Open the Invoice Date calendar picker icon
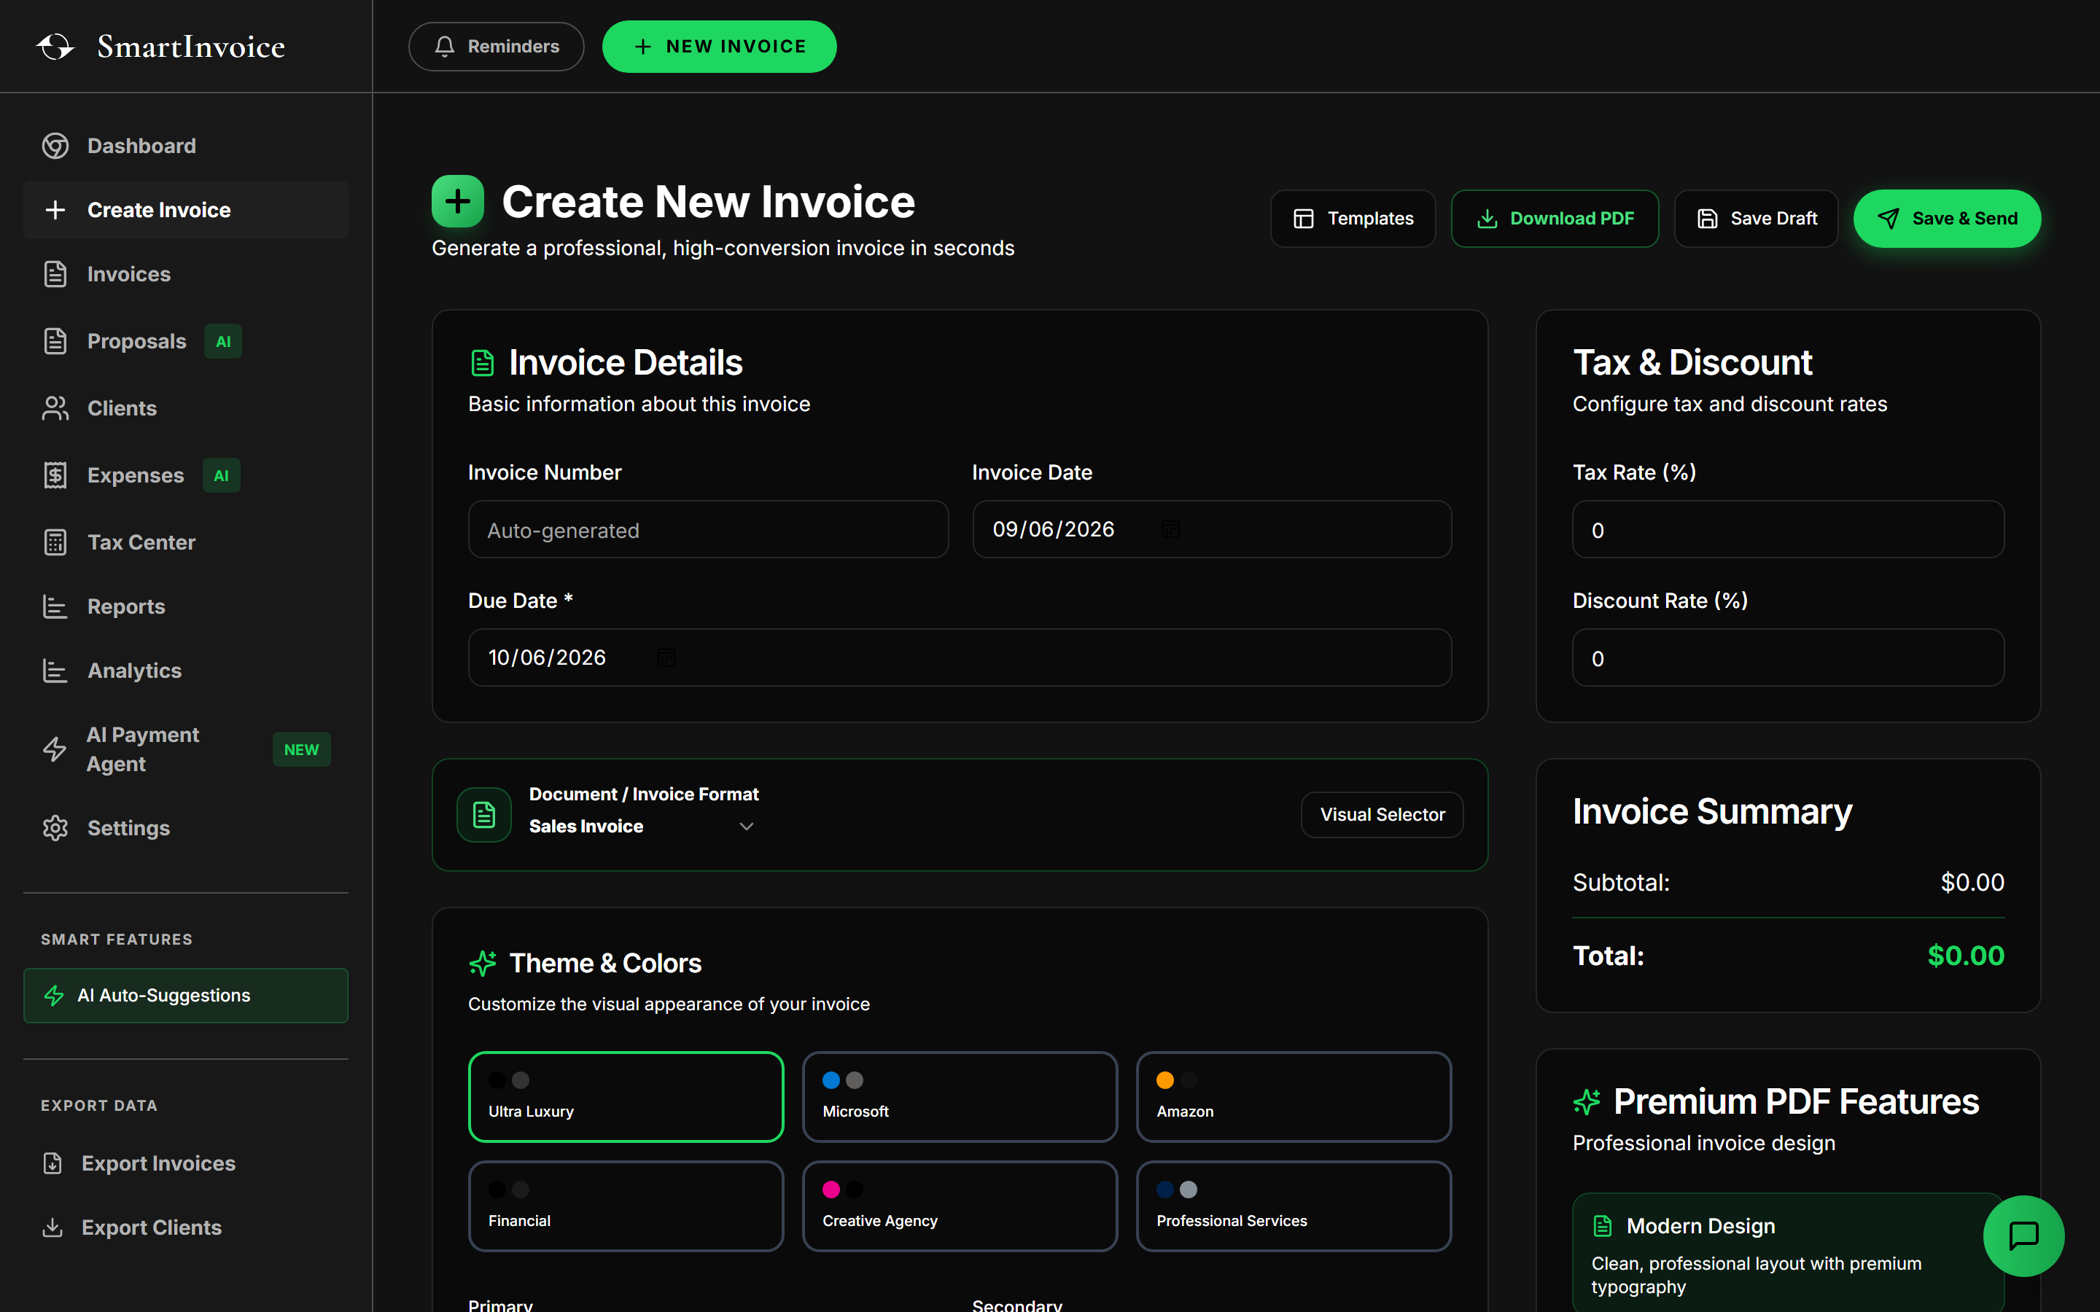 click(x=1170, y=529)
